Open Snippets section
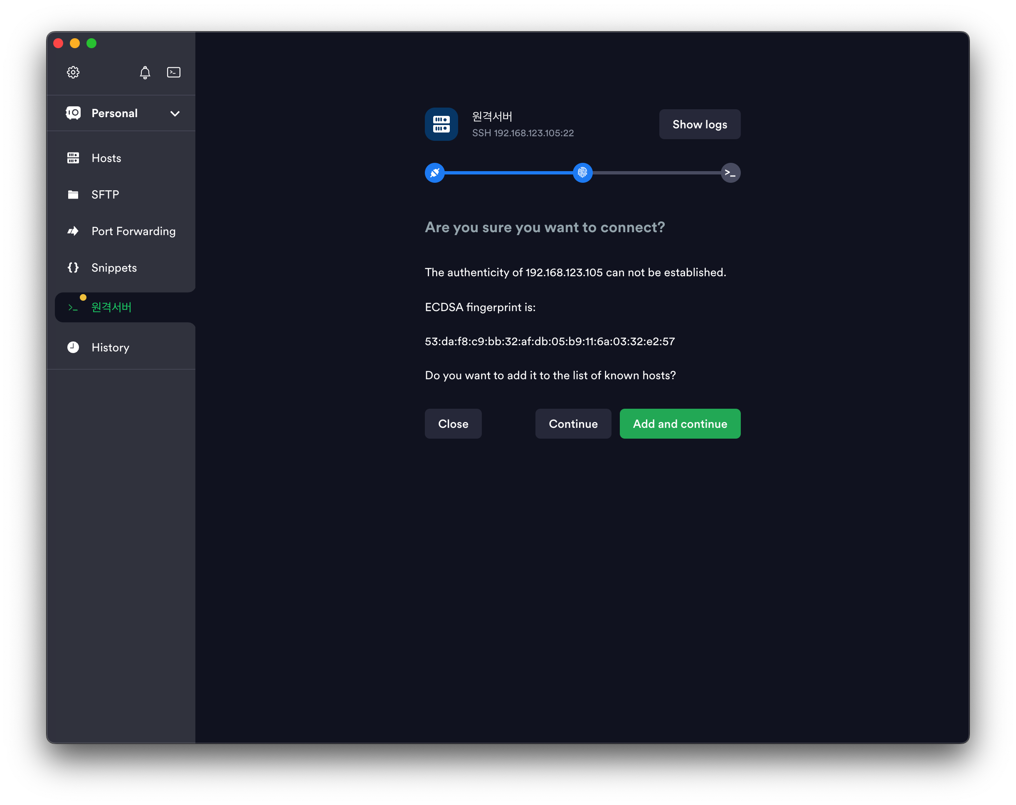 113,268
